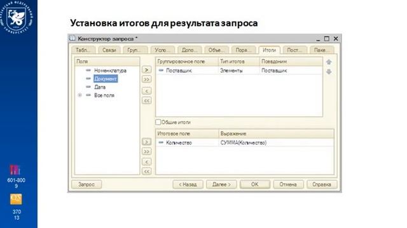Click the Поля list header

point(107,61)
